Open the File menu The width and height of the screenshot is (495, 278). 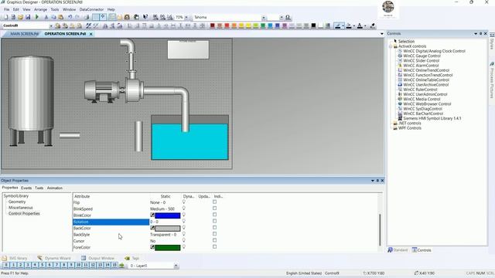7,9
